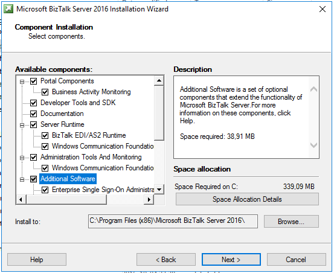Click the component list horizontal scroll thumb

pos(66,199)
